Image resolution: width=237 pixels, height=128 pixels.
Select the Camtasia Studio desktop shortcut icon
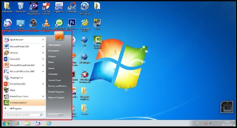point(97,40)
